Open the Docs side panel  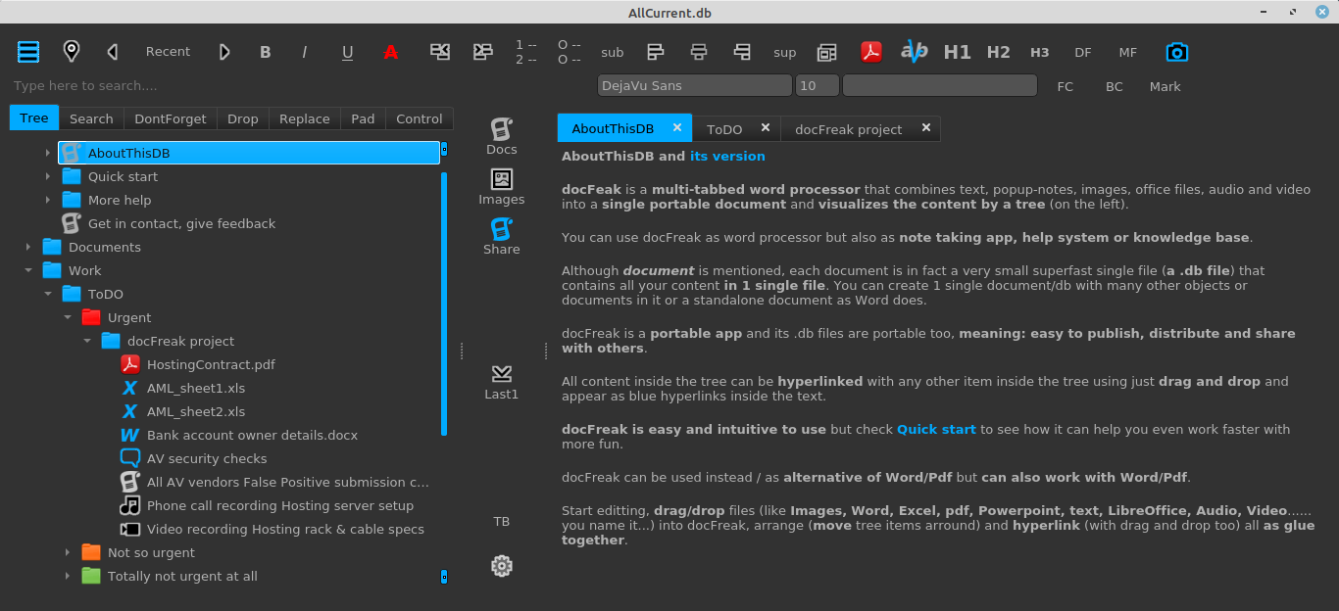[502, 136]
